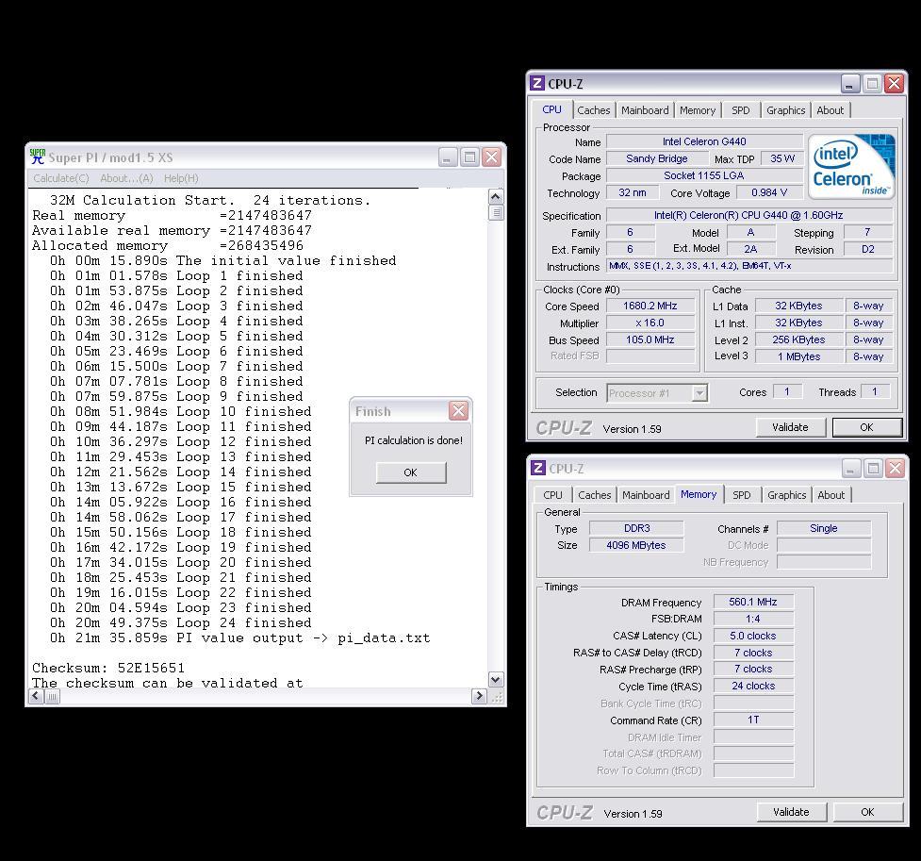Click the CAS# Latency value 5.0 clocks
Image resolution: width=921 pixels, height=861 pixels.
pos(753,636)
